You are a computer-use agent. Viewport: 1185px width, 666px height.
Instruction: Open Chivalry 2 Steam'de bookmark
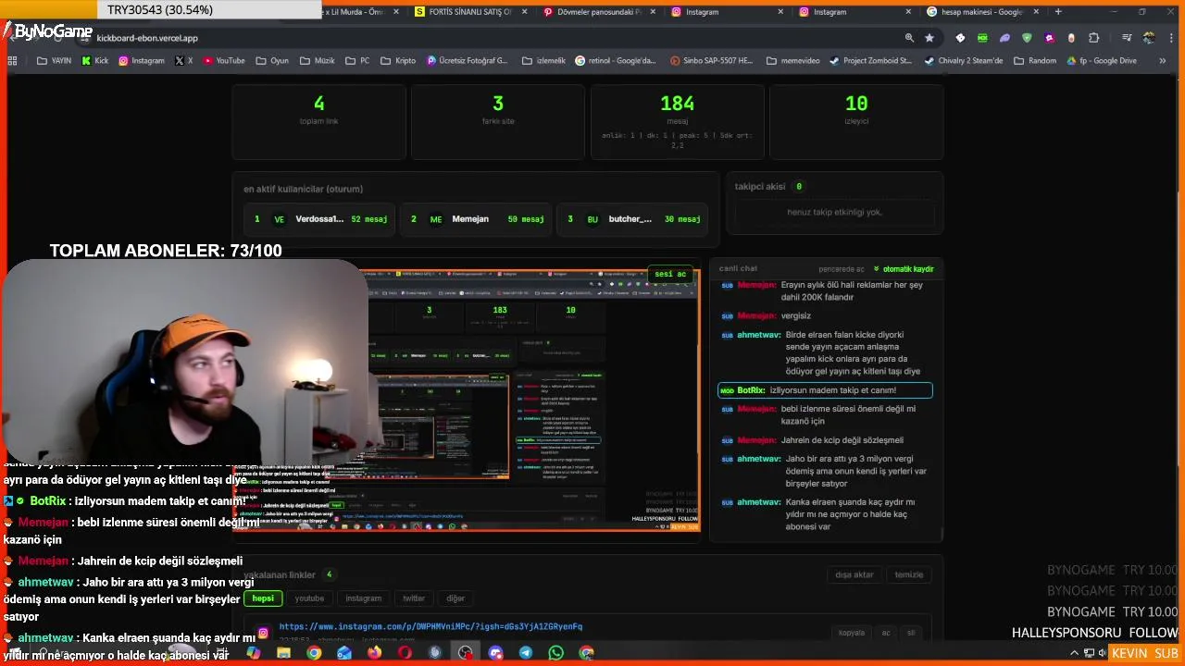962,61
